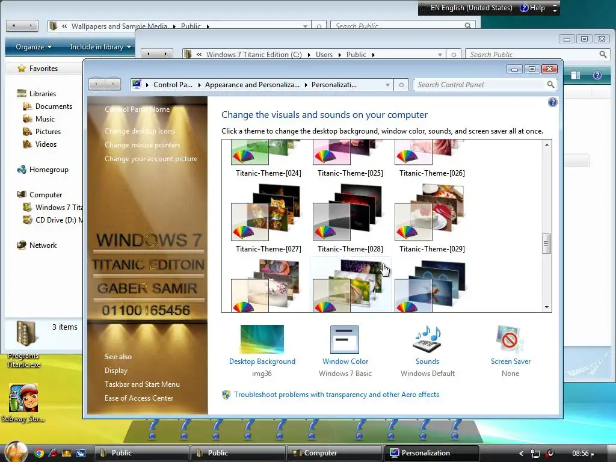Click the taskbar clock 08:56
The height and width of the screenshot is (462, 616).
[x=582, y=454]
